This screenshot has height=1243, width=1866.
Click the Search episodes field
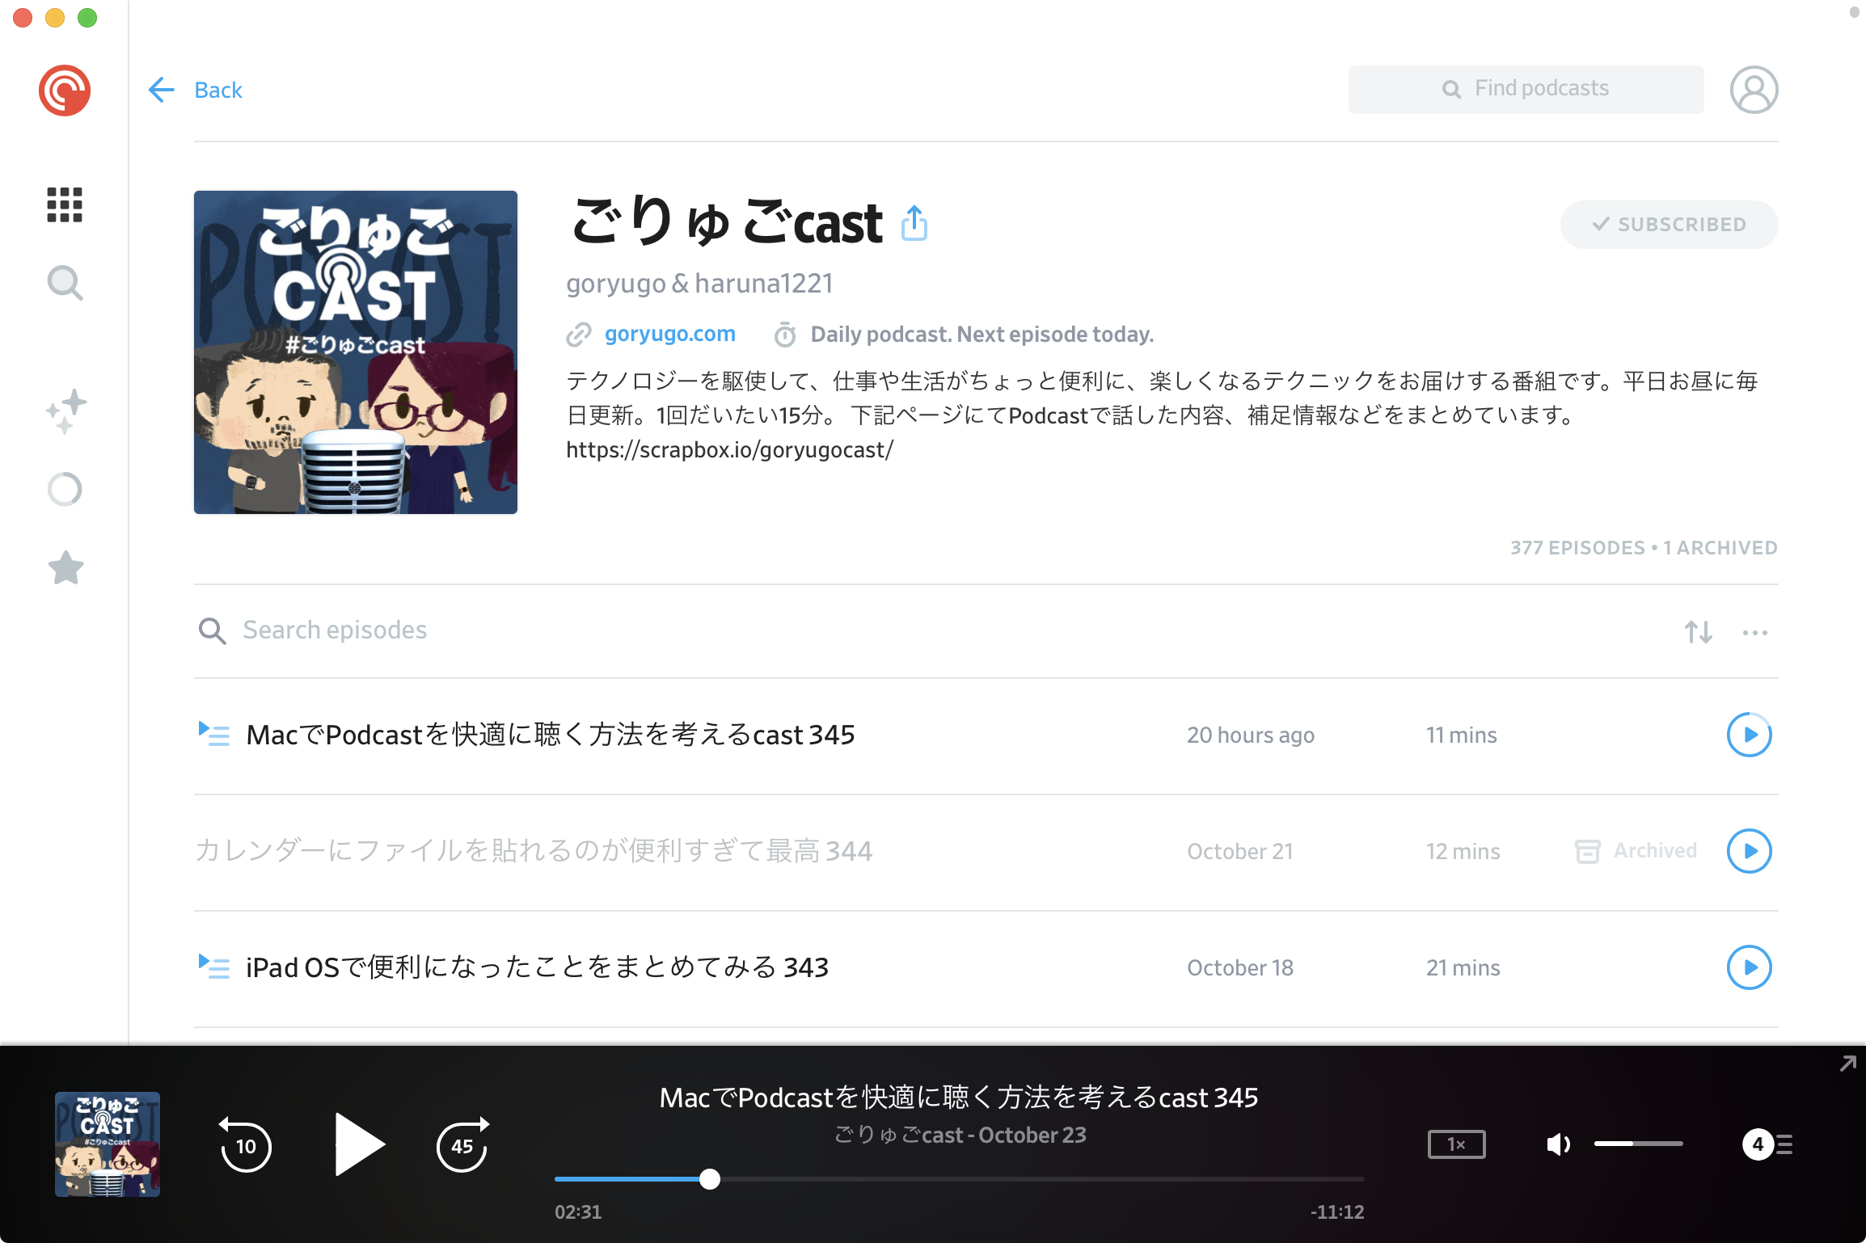pyautogui.click(x=335, y=630)
